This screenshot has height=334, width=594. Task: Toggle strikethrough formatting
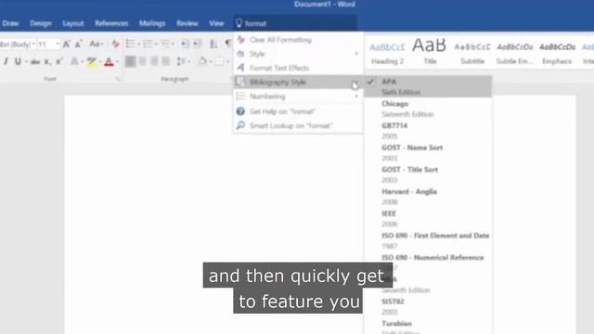point(35,62)
